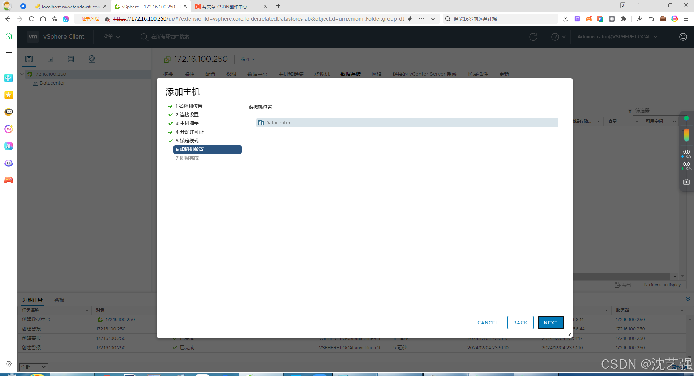Screen dimensions: 694x376
Task: Open the Networking inventory view icon
Action: 92,59
